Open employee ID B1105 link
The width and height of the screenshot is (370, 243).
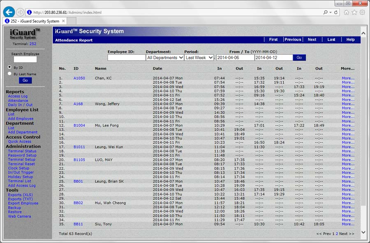click(x=79, y=160)
